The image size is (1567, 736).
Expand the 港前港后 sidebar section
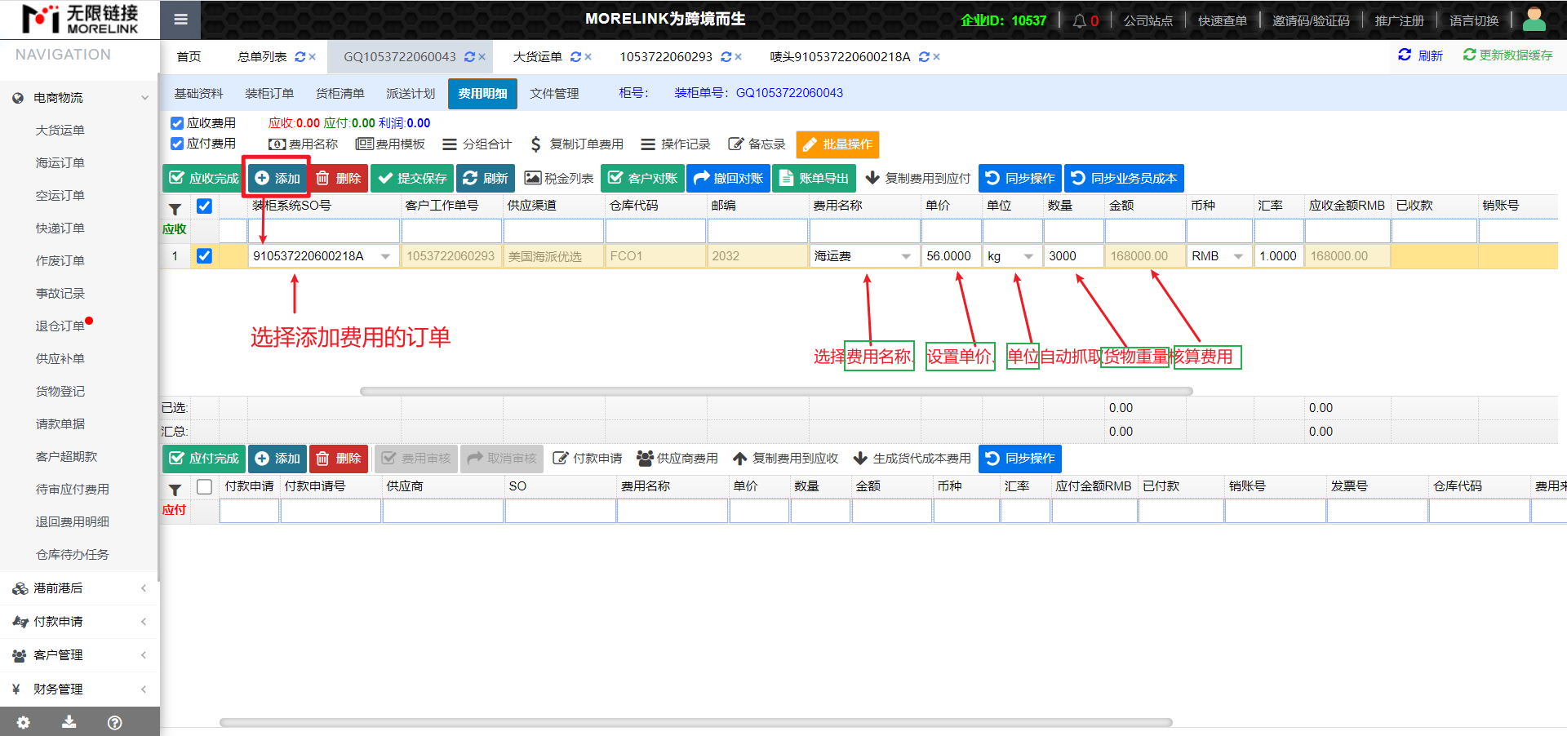[79, 588]
